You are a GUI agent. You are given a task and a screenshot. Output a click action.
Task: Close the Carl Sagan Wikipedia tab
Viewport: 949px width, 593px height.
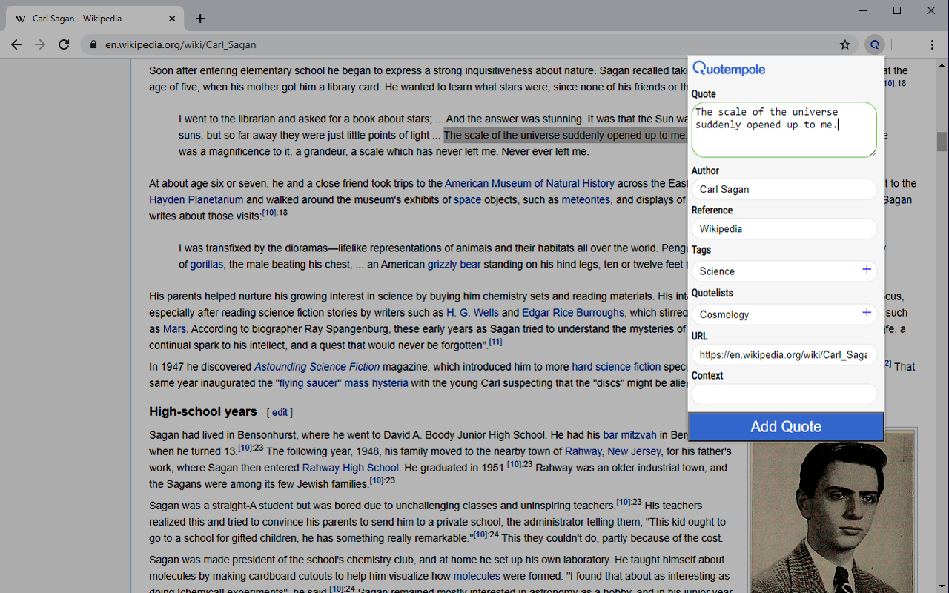coord(172,19)
